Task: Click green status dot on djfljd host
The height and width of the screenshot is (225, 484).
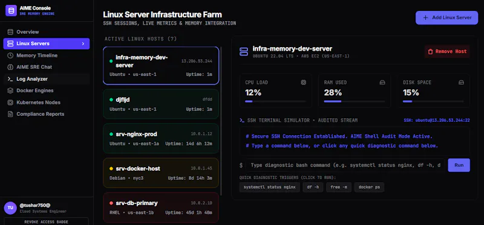Action: pos(111,100)
